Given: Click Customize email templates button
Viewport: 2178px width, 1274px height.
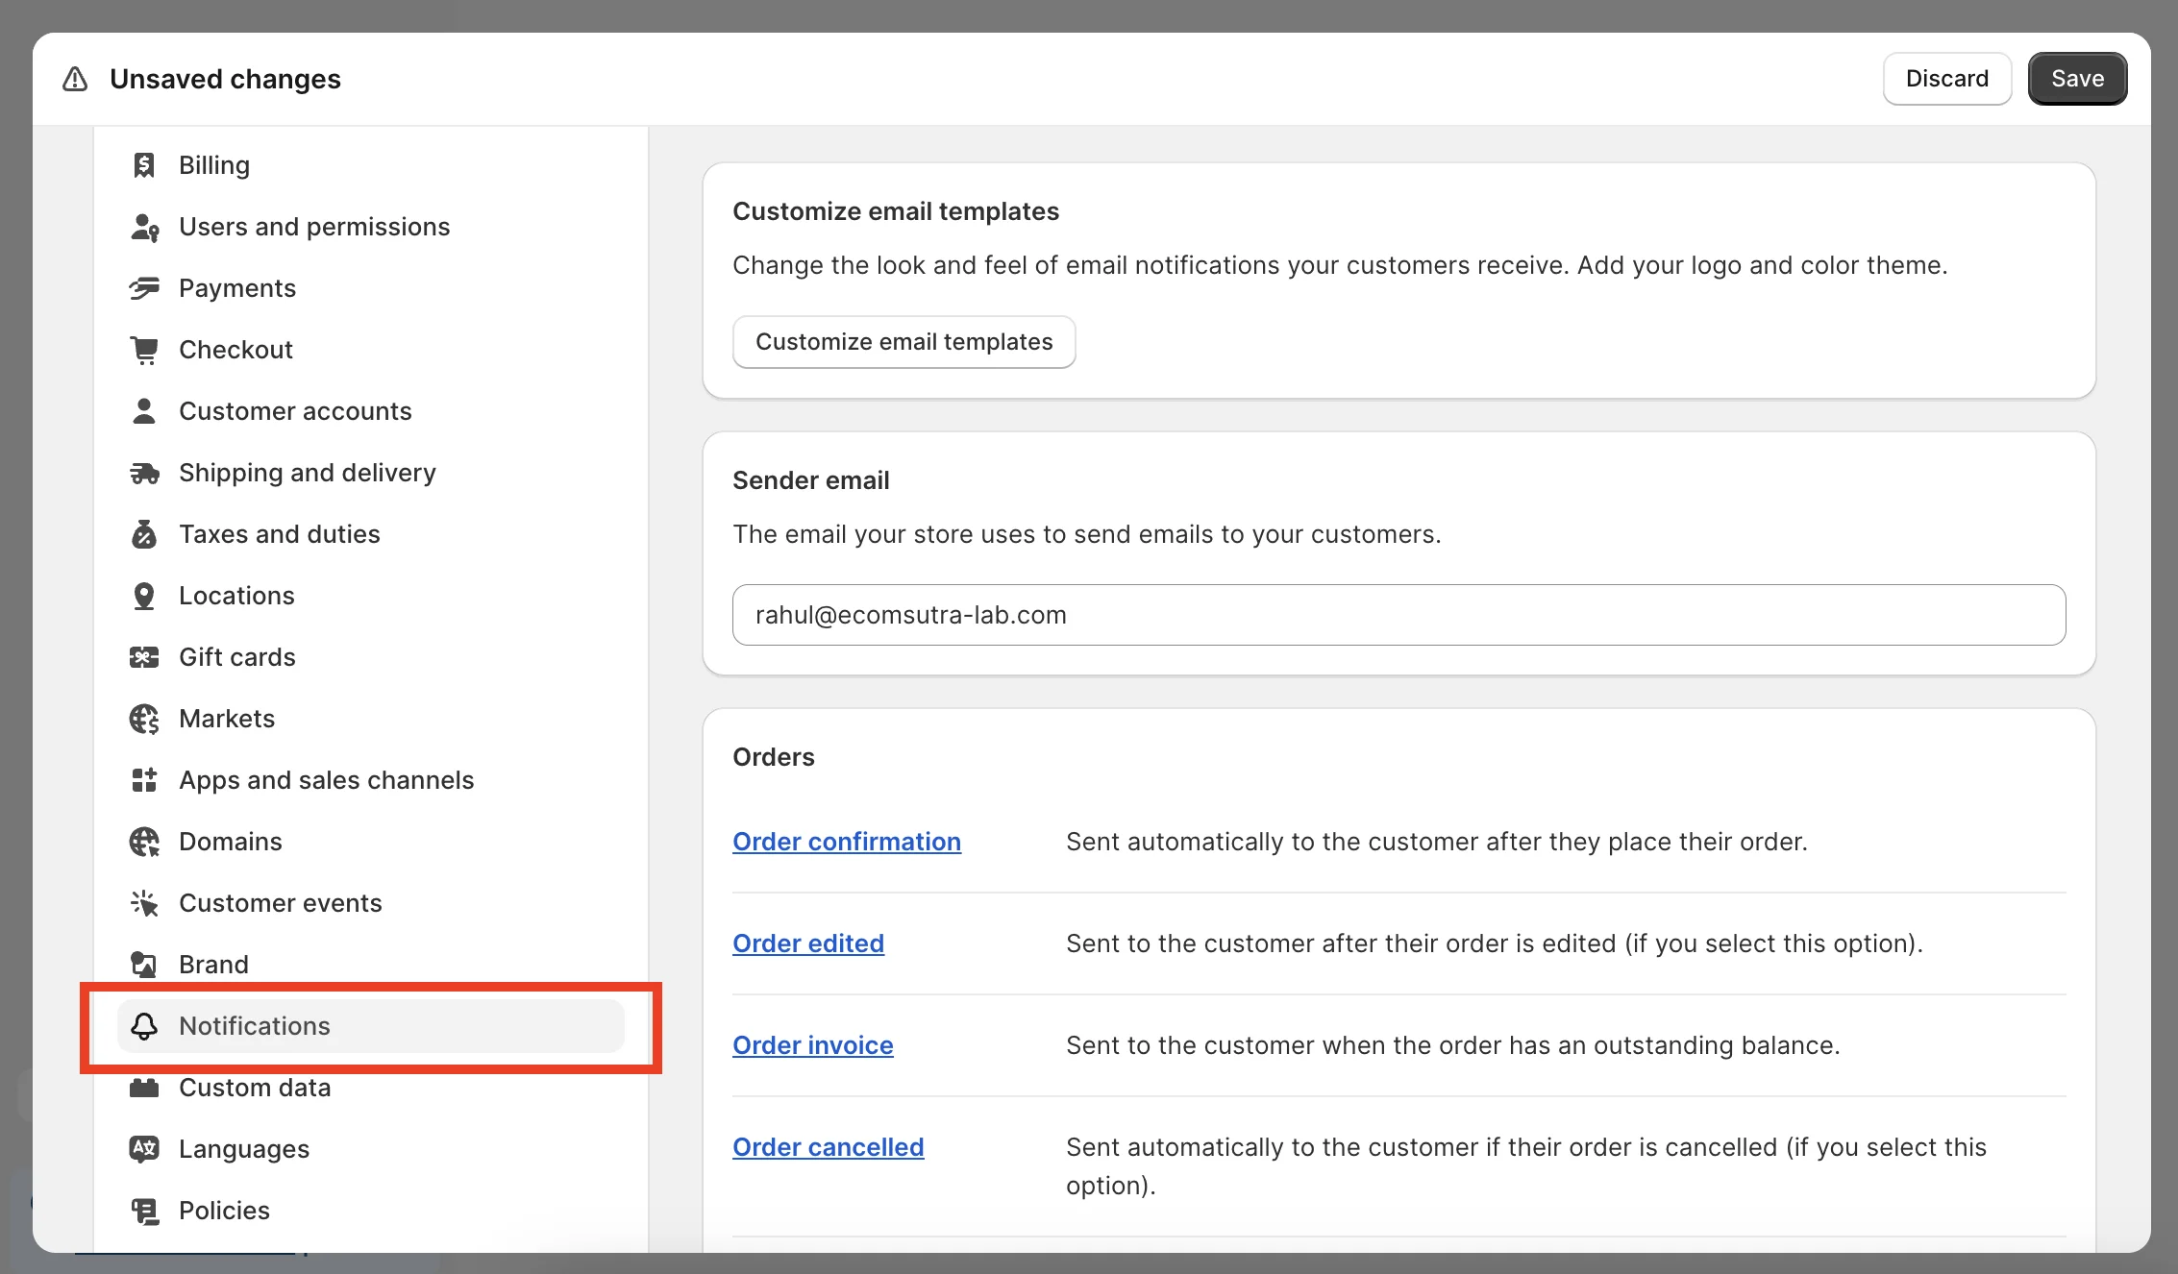Looking at the screenshot, I should coord(903,342).
